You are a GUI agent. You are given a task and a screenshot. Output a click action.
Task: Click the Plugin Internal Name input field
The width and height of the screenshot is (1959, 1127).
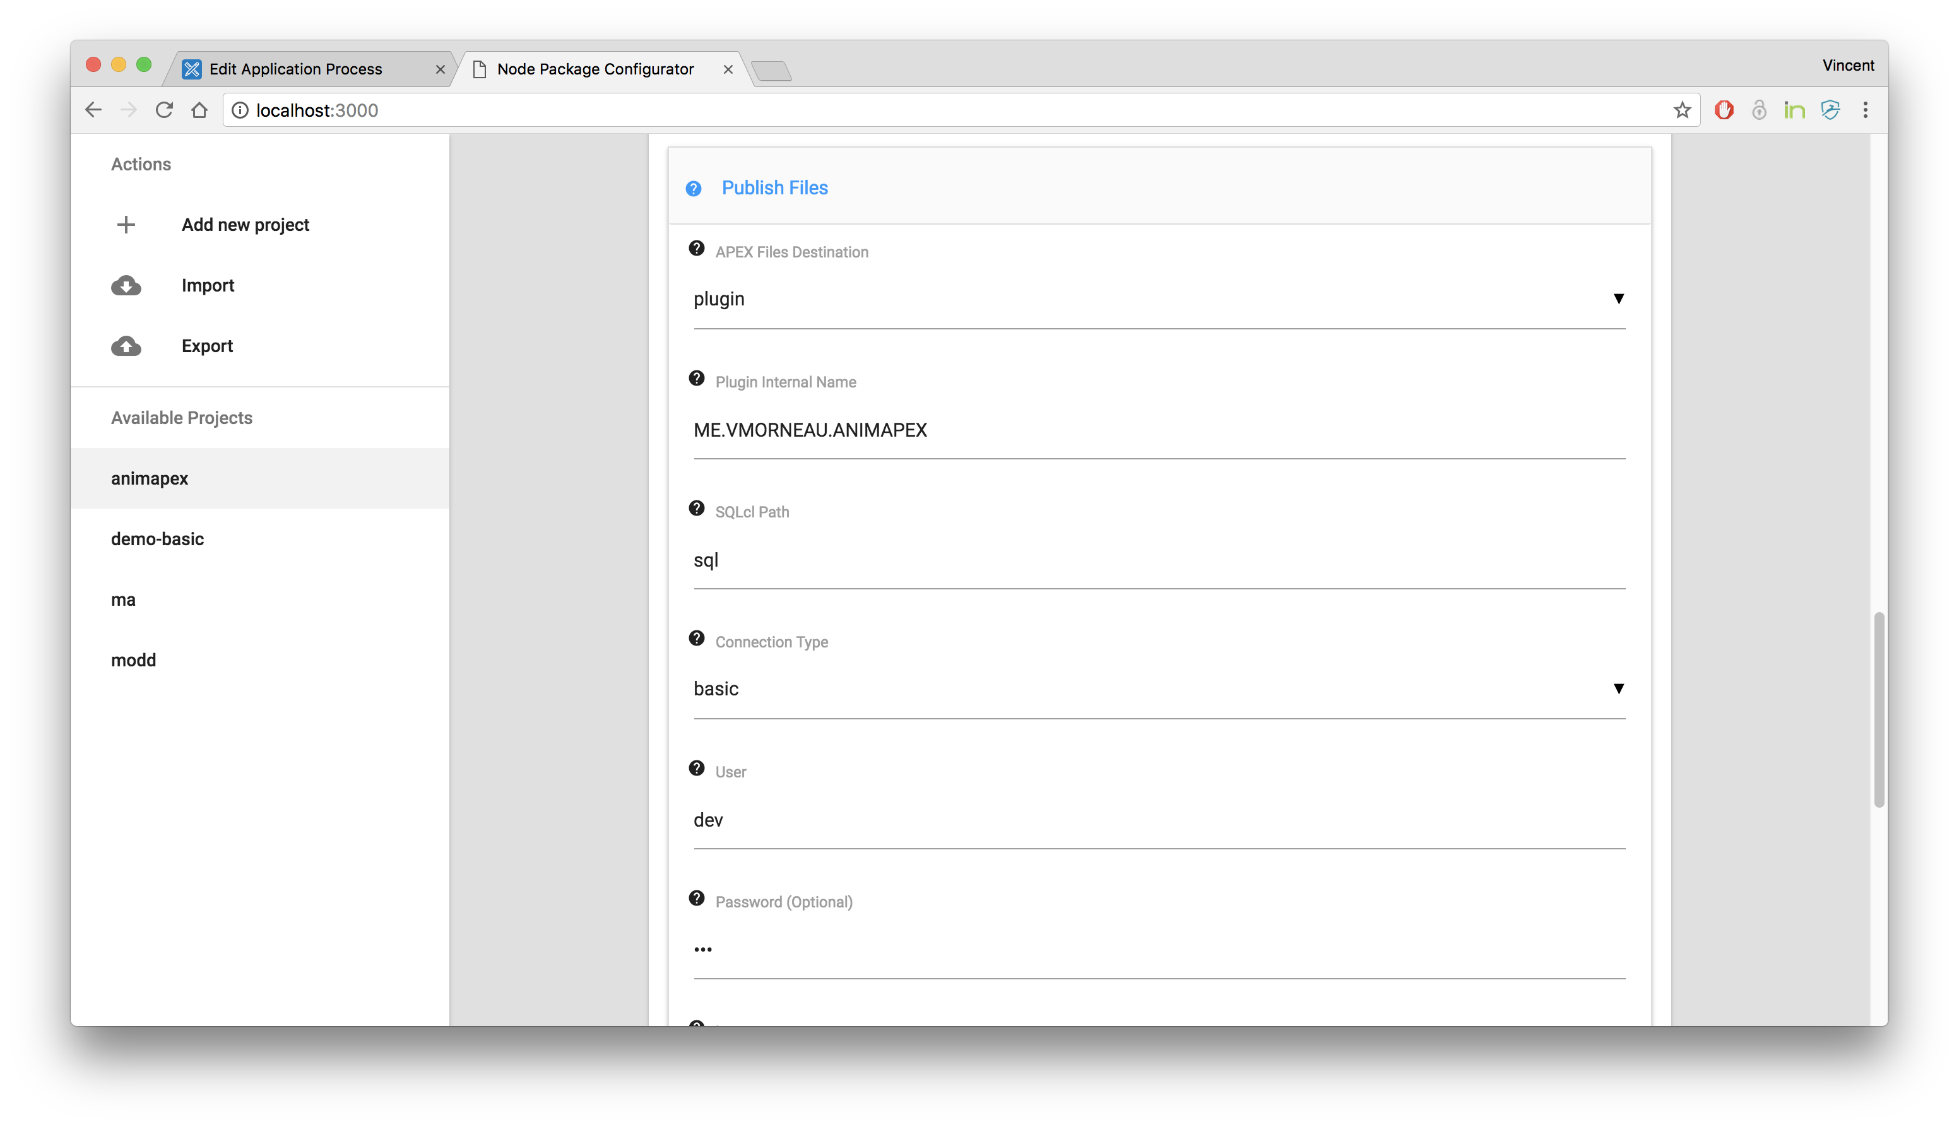[1159, 430]
